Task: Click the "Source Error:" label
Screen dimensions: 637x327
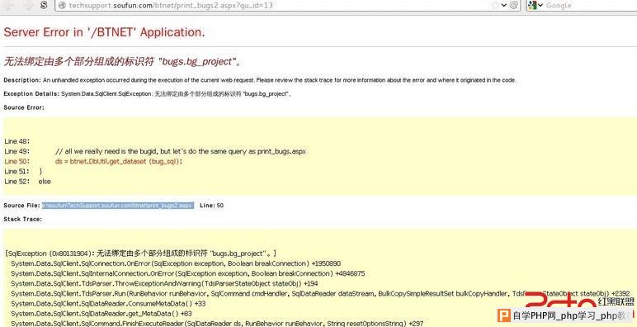Action: pos(24,108)
